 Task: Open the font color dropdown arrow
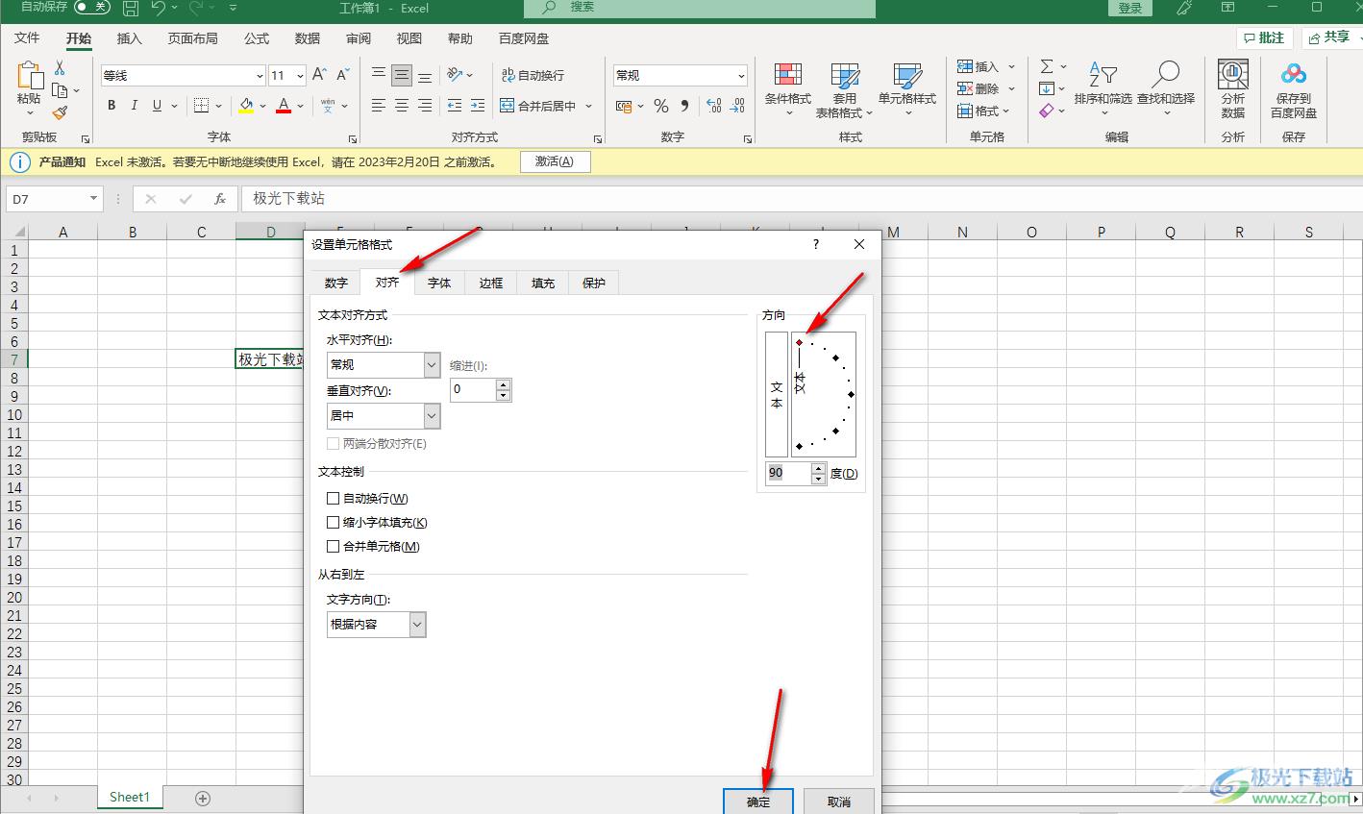[301, 106]
